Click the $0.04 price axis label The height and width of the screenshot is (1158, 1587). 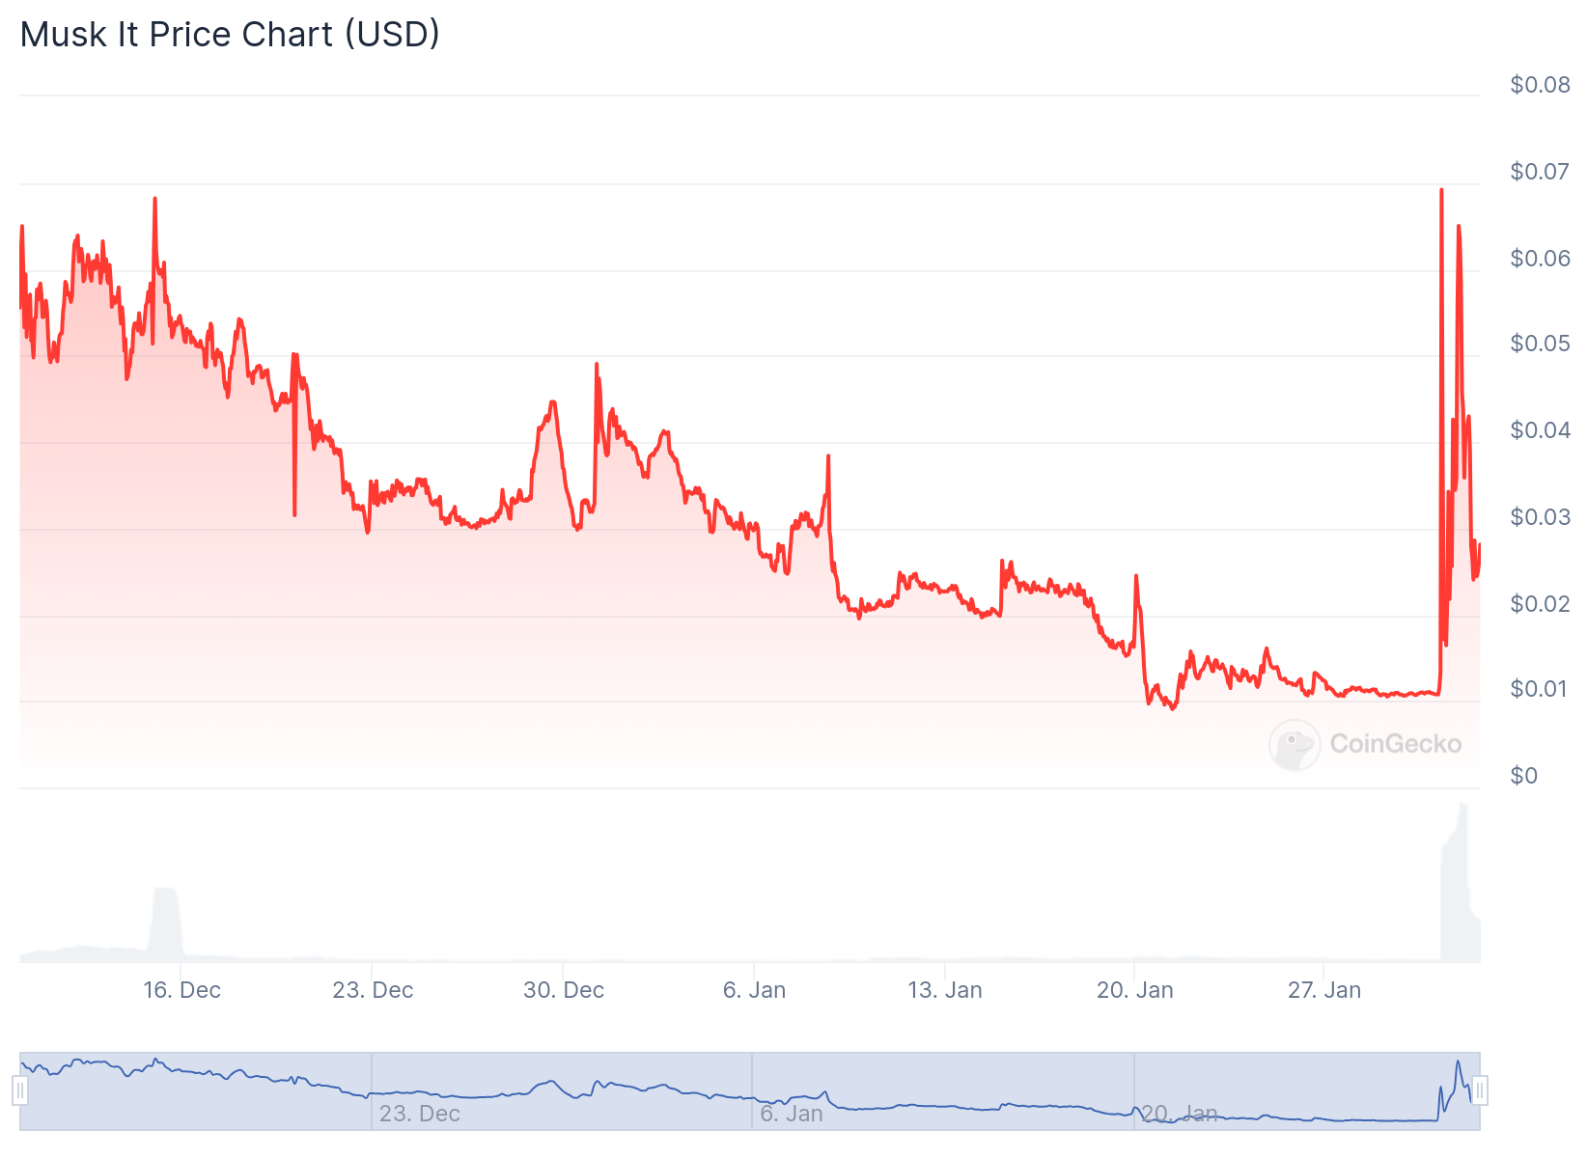pos(1540,430)
